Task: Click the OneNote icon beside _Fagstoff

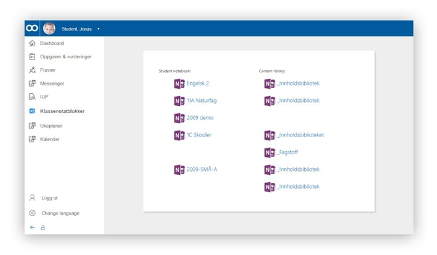Action: click(270, 152)
